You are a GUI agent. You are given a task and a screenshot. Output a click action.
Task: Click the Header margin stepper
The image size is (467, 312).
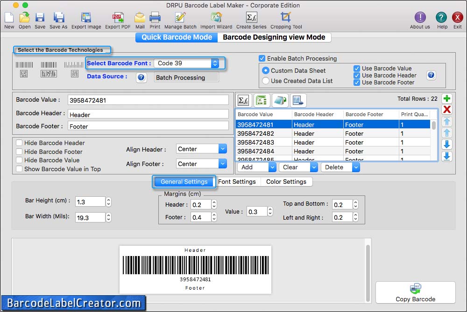point(214,204)
